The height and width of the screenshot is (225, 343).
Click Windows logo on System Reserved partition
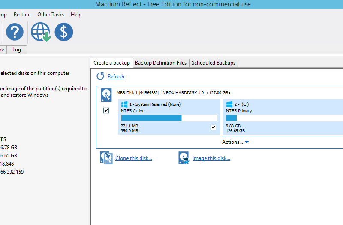click(x=124, y=104)
